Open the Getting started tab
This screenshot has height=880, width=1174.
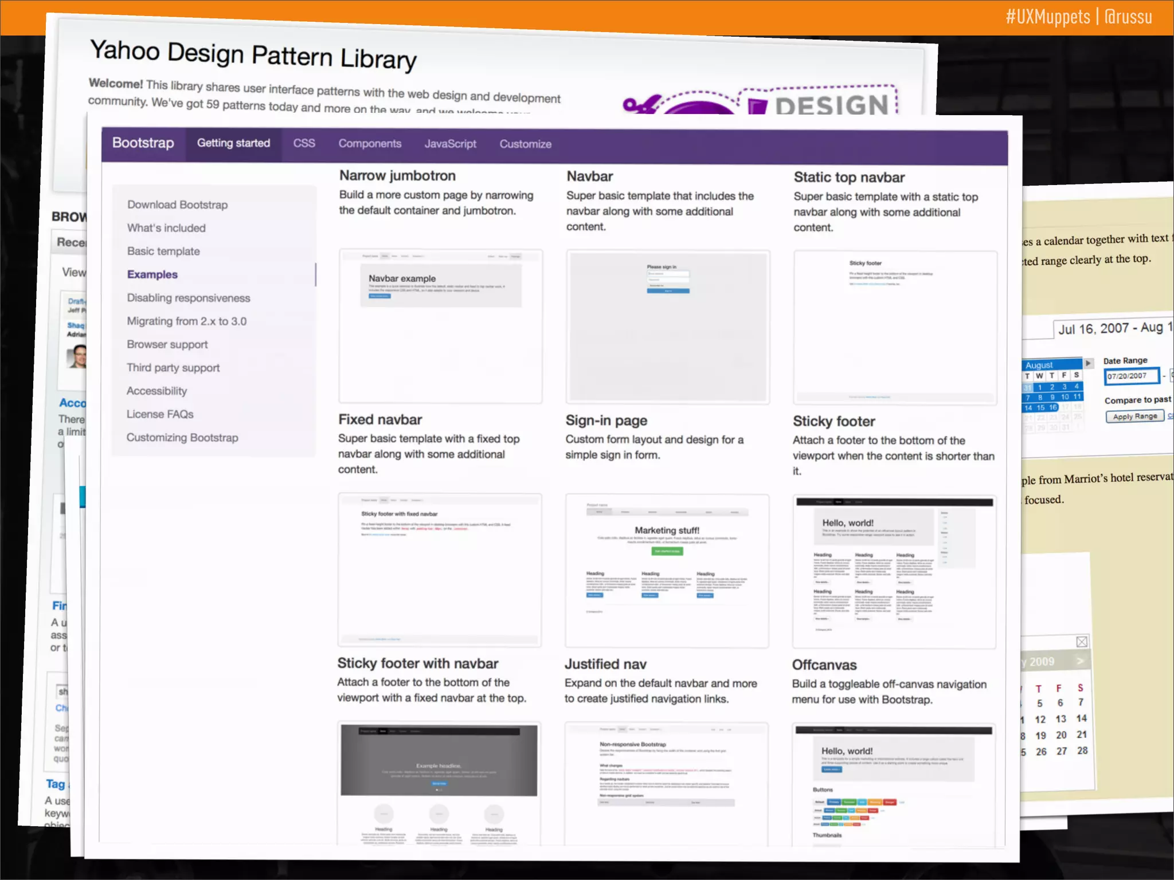(x=233, y=143)
